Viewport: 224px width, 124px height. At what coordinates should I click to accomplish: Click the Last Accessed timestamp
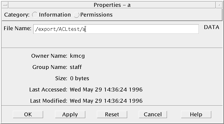[106, 89]
